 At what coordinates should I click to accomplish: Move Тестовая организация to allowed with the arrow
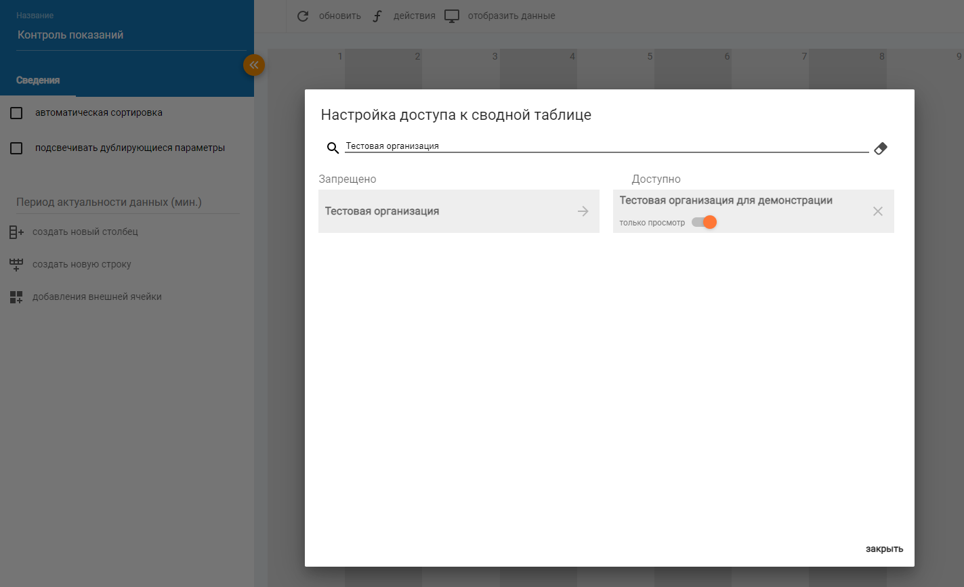point(583,211)
